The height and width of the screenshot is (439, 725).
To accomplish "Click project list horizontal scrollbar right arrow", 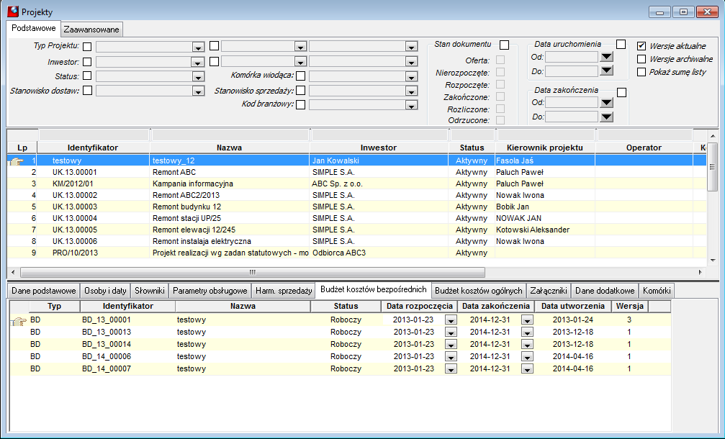I will coord(701,272).
